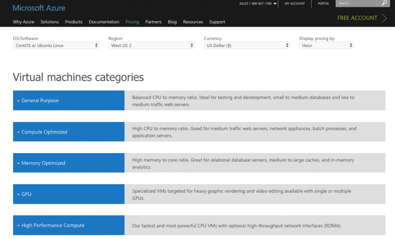395x239 pixels.
Task: Open the My Account link
Action: tap(295, 3)
